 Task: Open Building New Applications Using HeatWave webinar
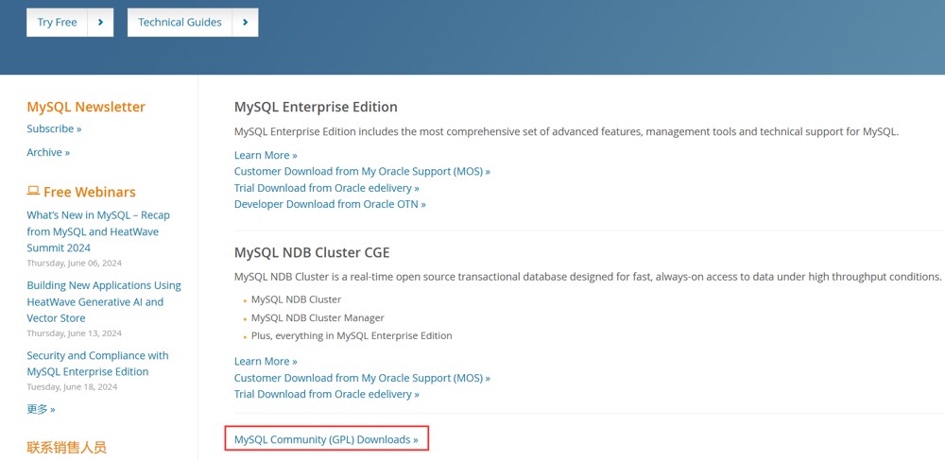104,301
